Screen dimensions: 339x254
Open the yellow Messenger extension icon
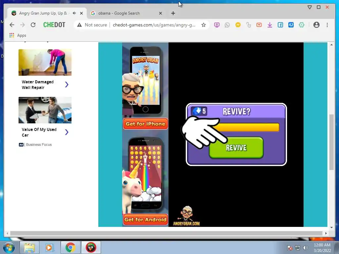tap(238, 25)
